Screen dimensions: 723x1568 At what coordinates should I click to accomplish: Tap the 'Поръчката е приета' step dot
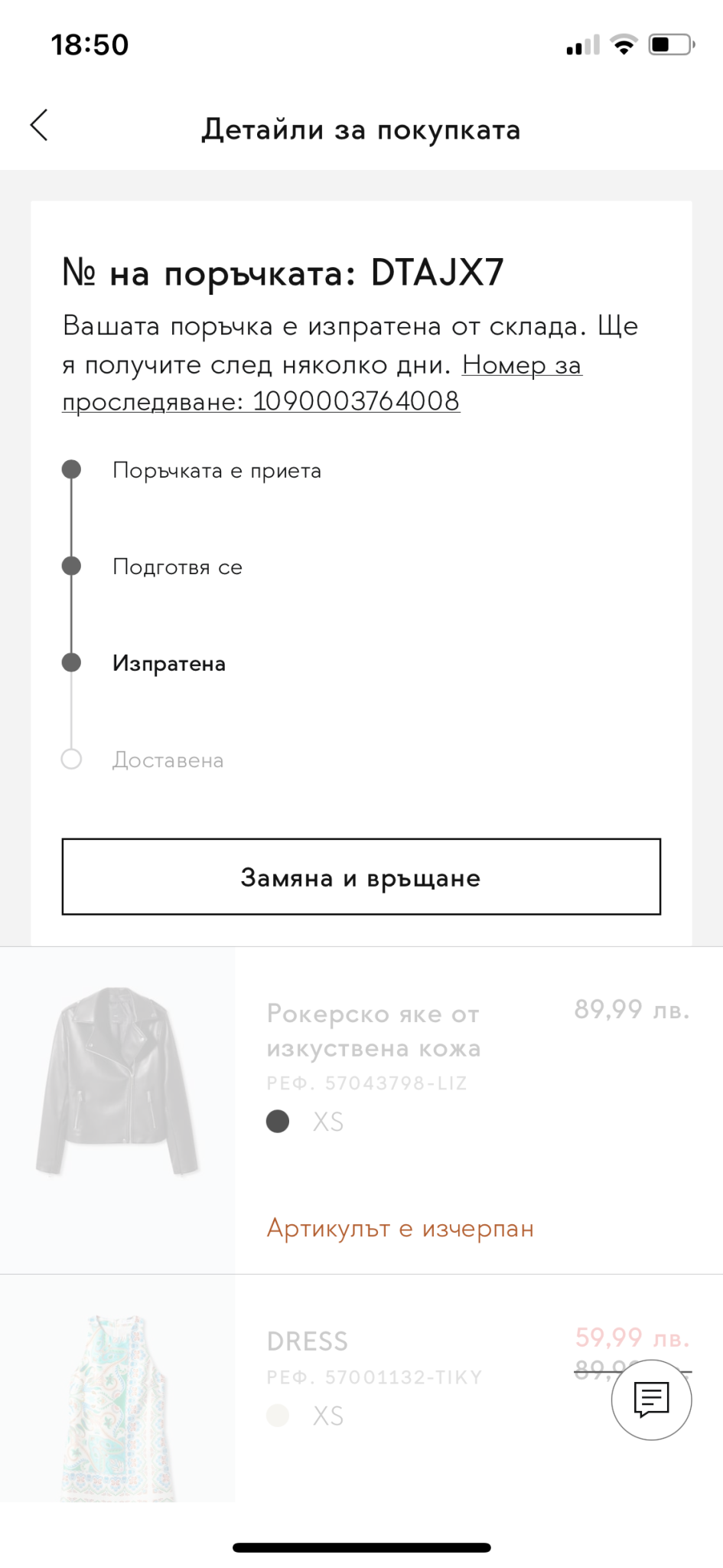(71, 469)
